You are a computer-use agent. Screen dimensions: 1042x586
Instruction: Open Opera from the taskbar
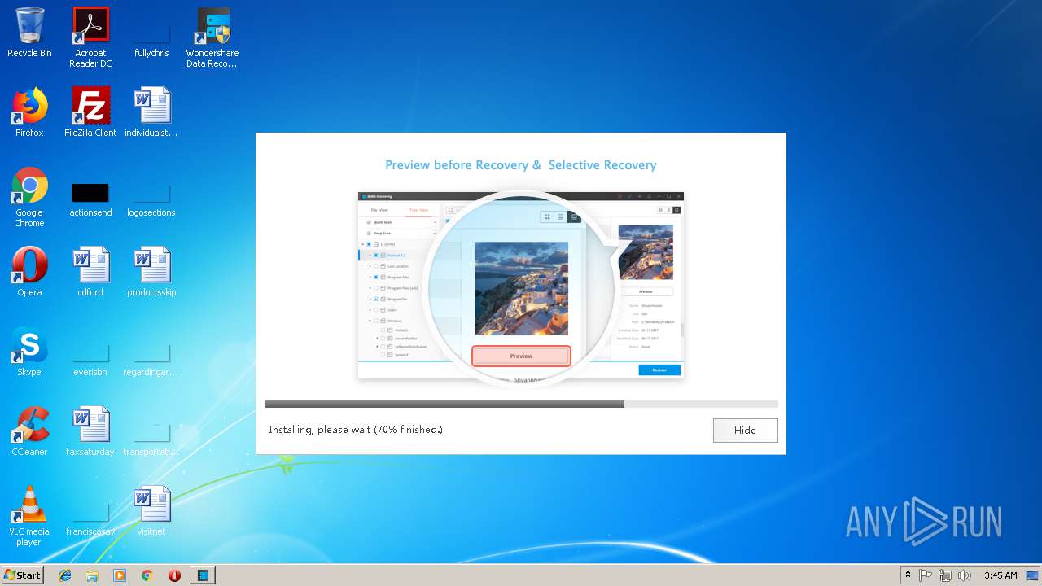click(x=174, y=575)
